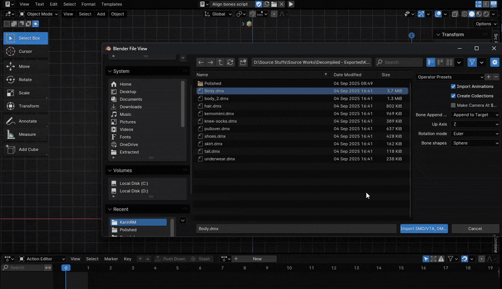Create a new directory
This screenshot has width=502, height=289.
pos(243,62)
